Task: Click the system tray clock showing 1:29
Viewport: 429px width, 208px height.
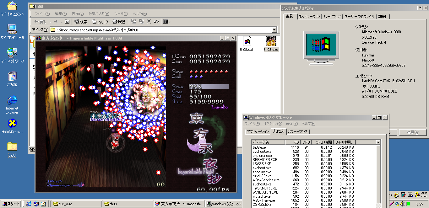Action: [x=419, y=204]
